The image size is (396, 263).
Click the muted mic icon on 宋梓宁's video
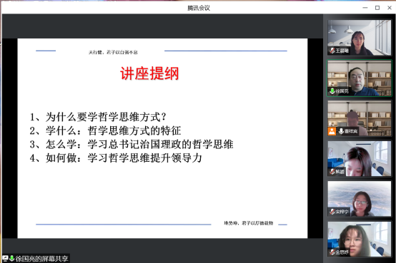(x=332, y=212)
